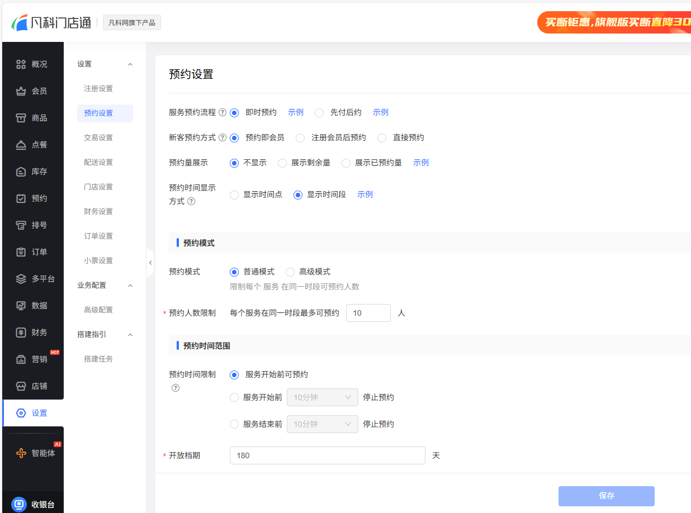Viewport: 691px width, 513px height.
Task: Open 交易设置 in the settings submenu
Action: pos(98,137)
